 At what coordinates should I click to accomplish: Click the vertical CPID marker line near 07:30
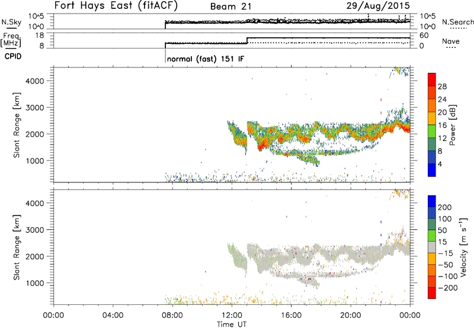[165, 56]
